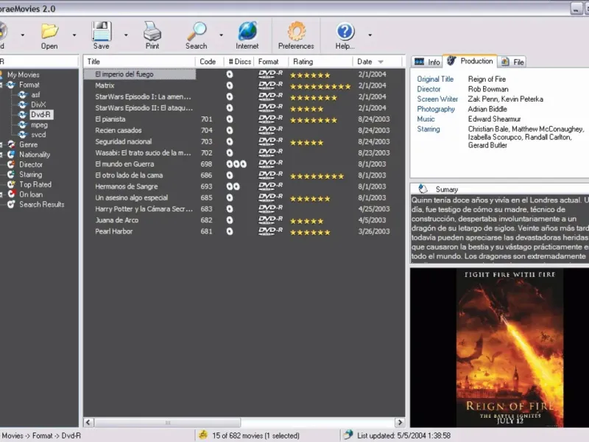This screenshot has height=442, width=589.
Task: Select the DivX format node
Action: pos(38,105)
